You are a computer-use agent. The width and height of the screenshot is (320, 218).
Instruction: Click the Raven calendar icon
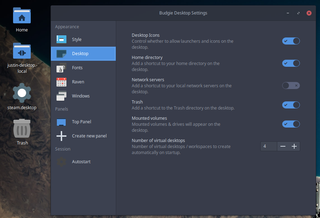click(x=61, y=82)
